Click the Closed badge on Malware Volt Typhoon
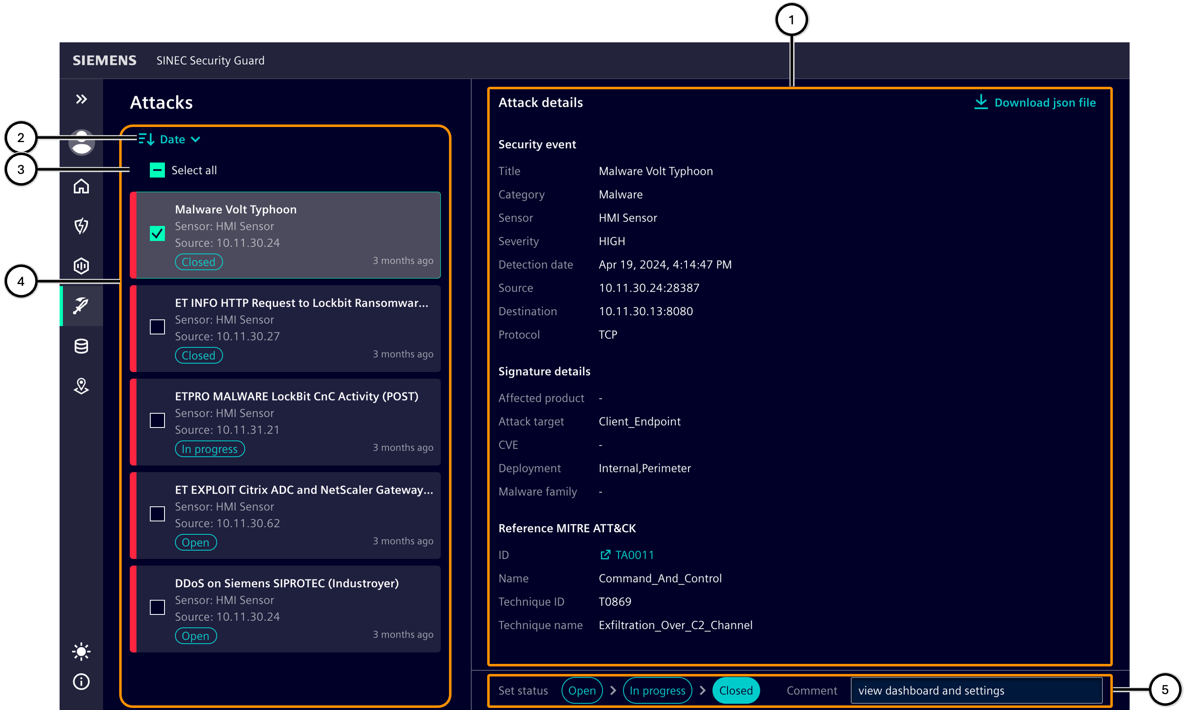Image resolution: width=1185 pixels, height=710 pixels. 198,262
